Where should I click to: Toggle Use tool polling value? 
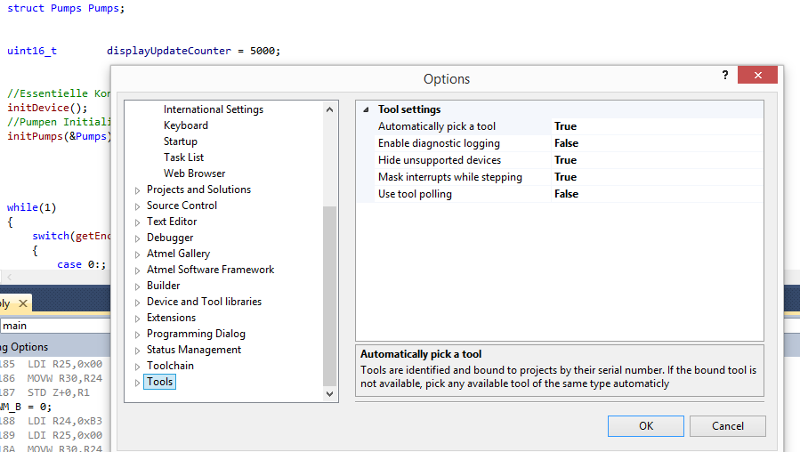click(x=566, y=194)
